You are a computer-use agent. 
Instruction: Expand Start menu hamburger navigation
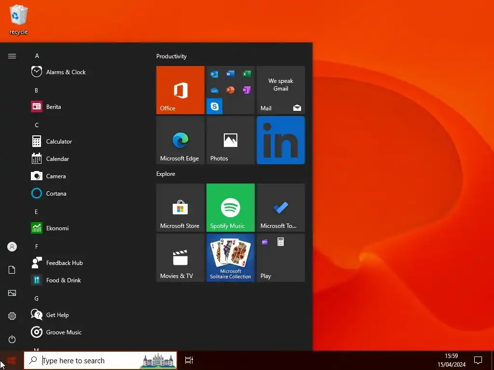click(12, 56)
